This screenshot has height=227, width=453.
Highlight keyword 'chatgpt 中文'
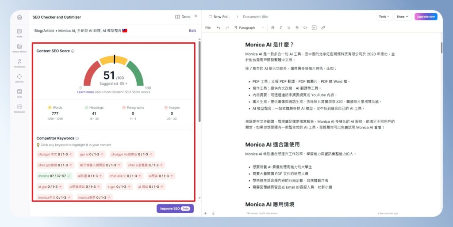tap(55, 154)
